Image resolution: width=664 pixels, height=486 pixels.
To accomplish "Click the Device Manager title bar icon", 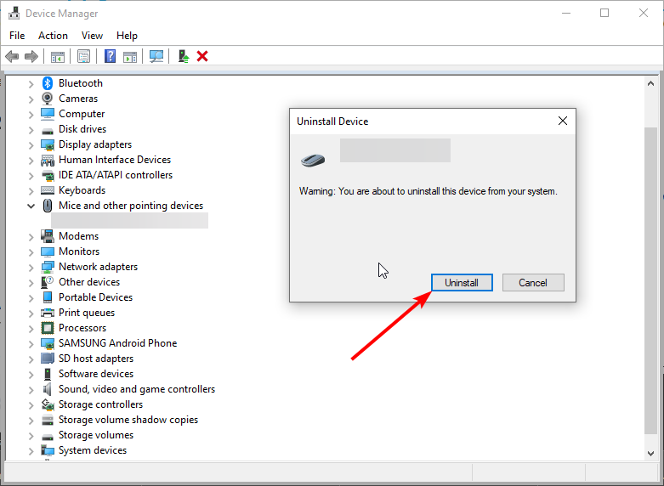I will (x=14, y=13).
